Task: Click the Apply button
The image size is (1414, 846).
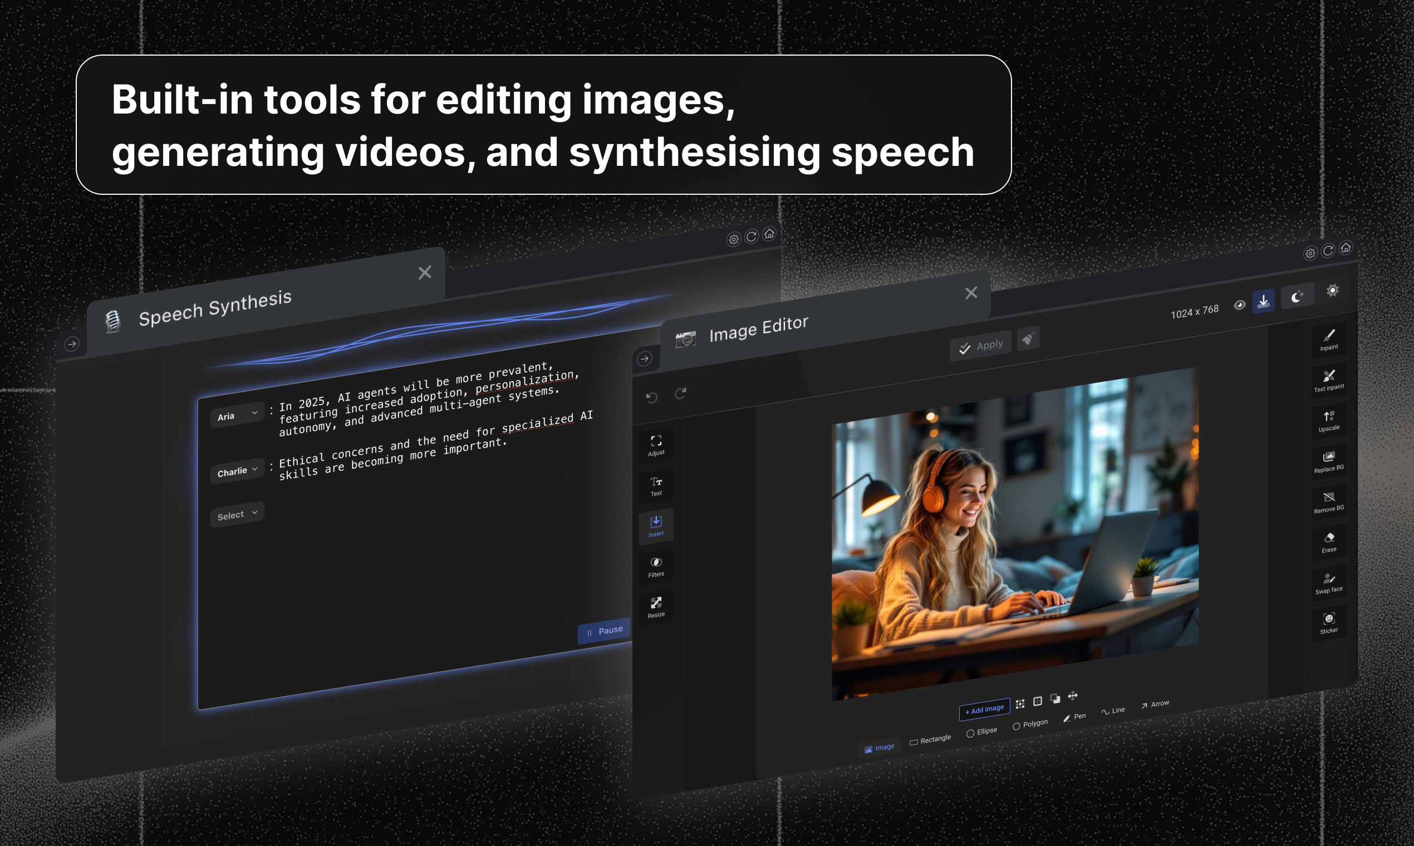Action: 981,346
